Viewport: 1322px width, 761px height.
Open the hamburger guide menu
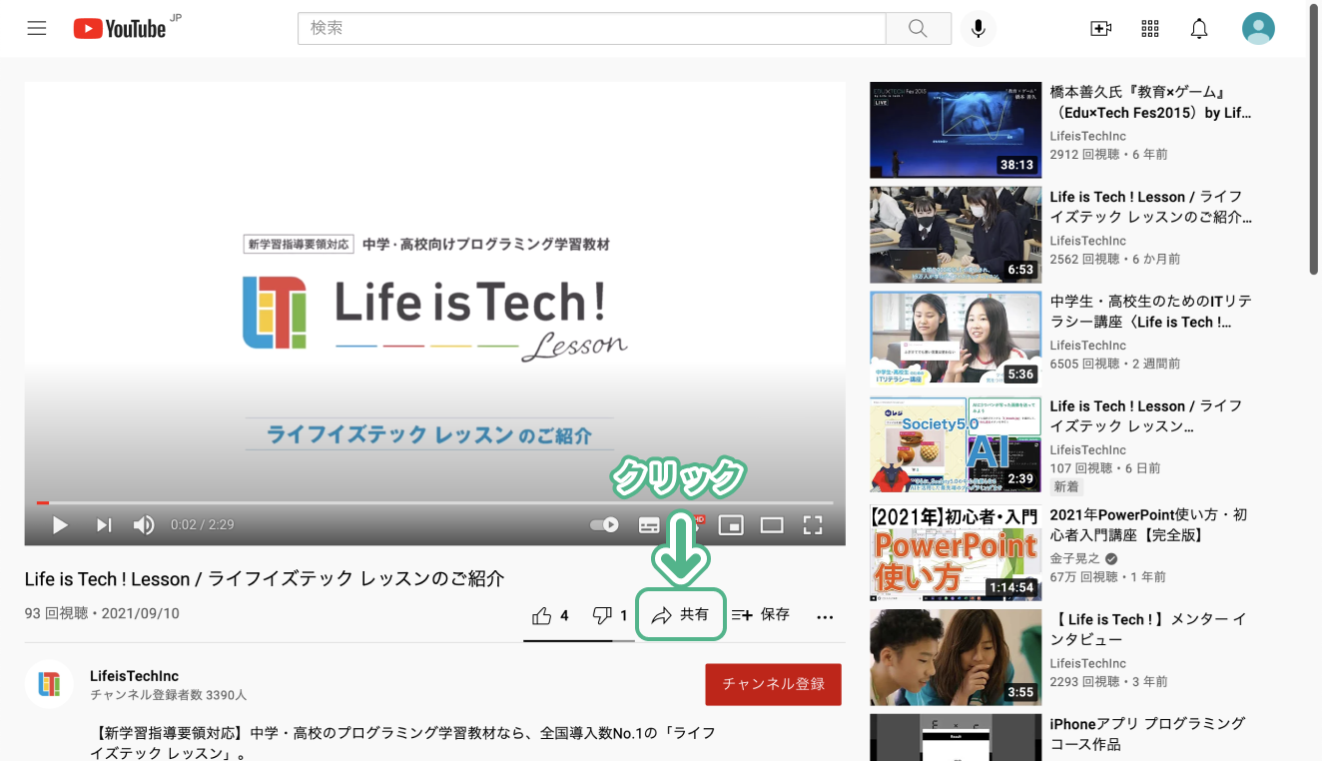pyautogui.click(x=37, y=28)
